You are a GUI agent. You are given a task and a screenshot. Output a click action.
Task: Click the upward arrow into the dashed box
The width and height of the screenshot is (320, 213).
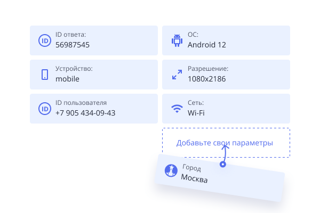225,153
